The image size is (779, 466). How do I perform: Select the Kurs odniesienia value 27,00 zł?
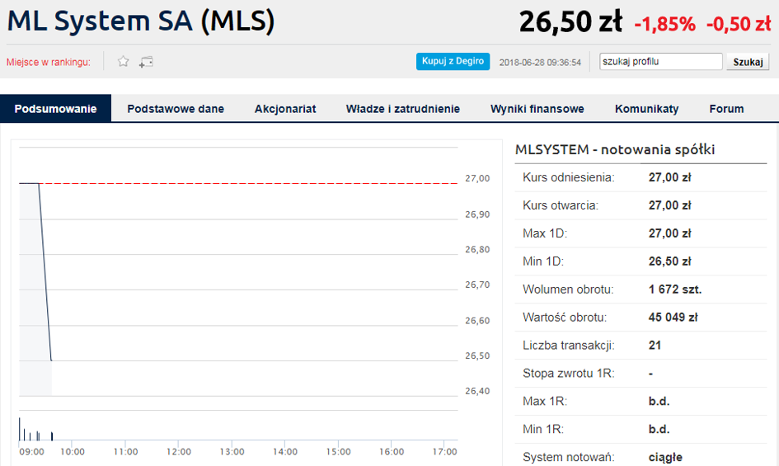click(x=669, y=177)
